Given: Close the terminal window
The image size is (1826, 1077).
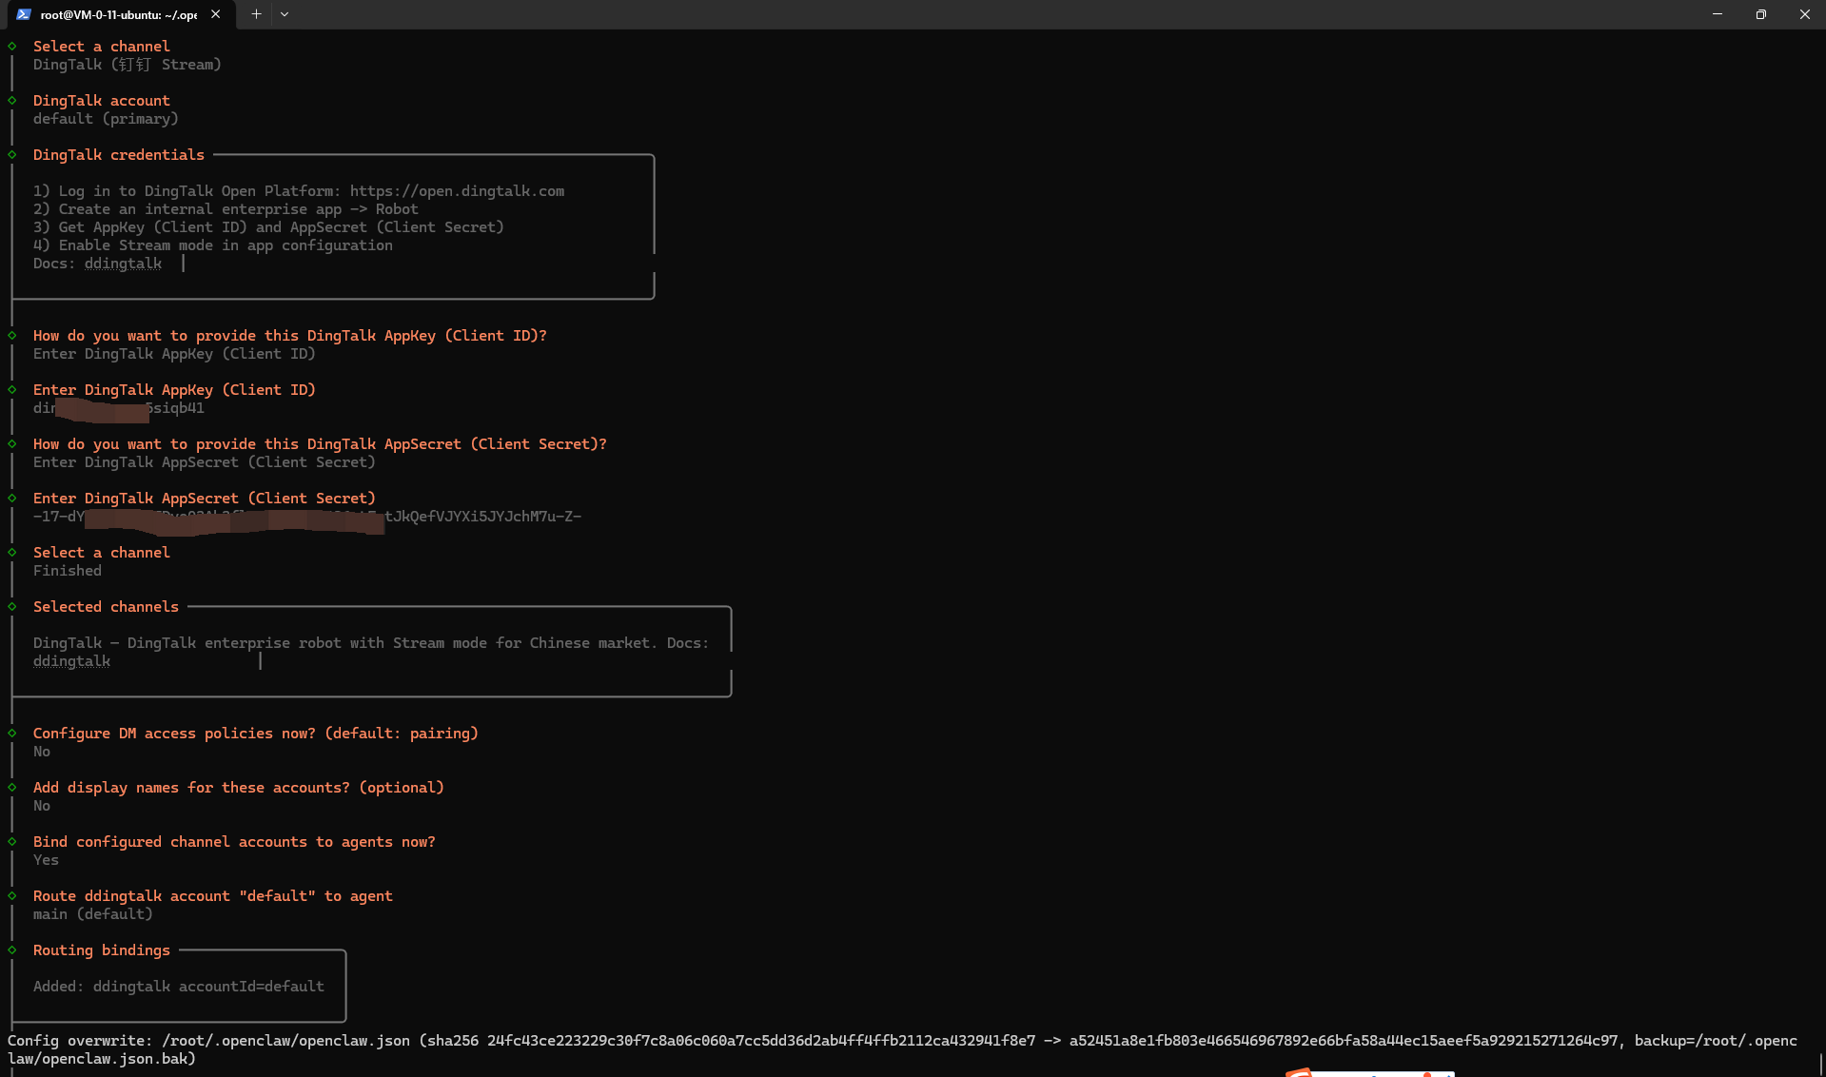Looking at the screenshot, I should coord(1804,14).
